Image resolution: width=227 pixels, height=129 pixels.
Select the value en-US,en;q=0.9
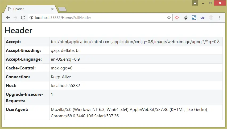pyautogui.click(x=65, y=59)
